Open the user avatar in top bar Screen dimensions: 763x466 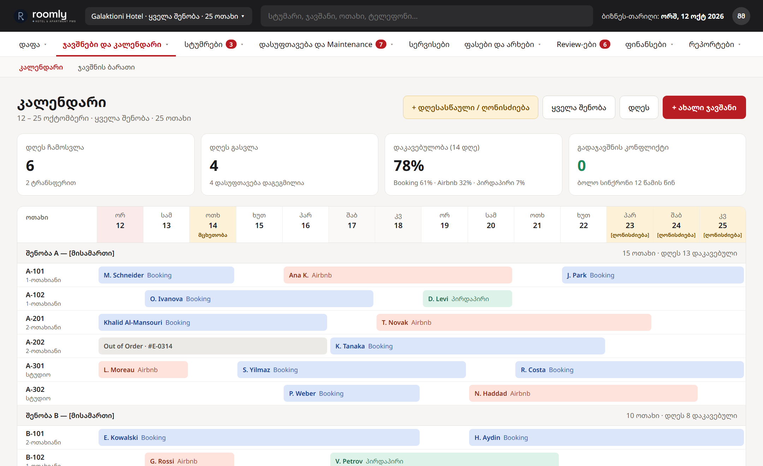click(741, 16)
